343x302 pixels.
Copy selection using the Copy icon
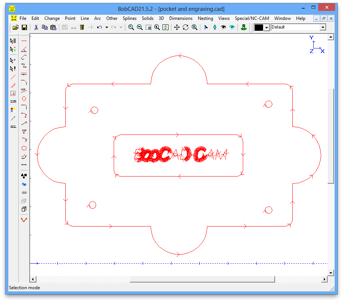coord(45,27)
